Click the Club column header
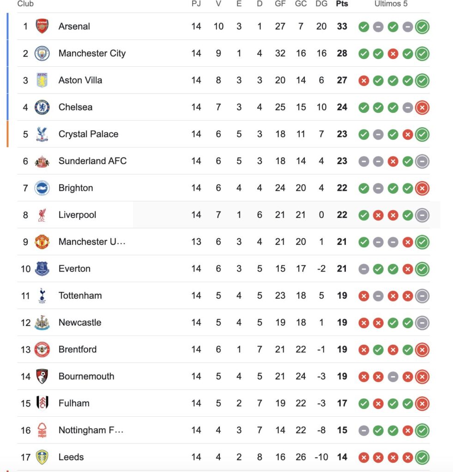This screenshot has height=472, width=453. click(x=25, y=4)
